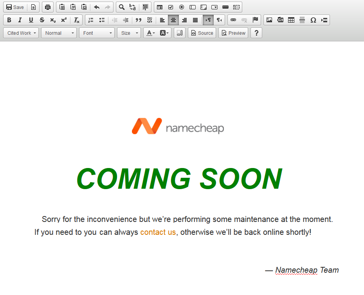Open the background color picker
Image resolution: width=364 pixels, height=295 pixels.
[164, 33]
